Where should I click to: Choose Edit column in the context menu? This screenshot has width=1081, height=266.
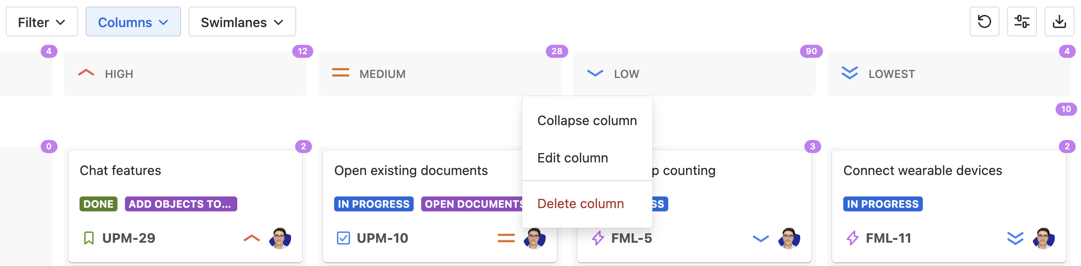point(572,158)
